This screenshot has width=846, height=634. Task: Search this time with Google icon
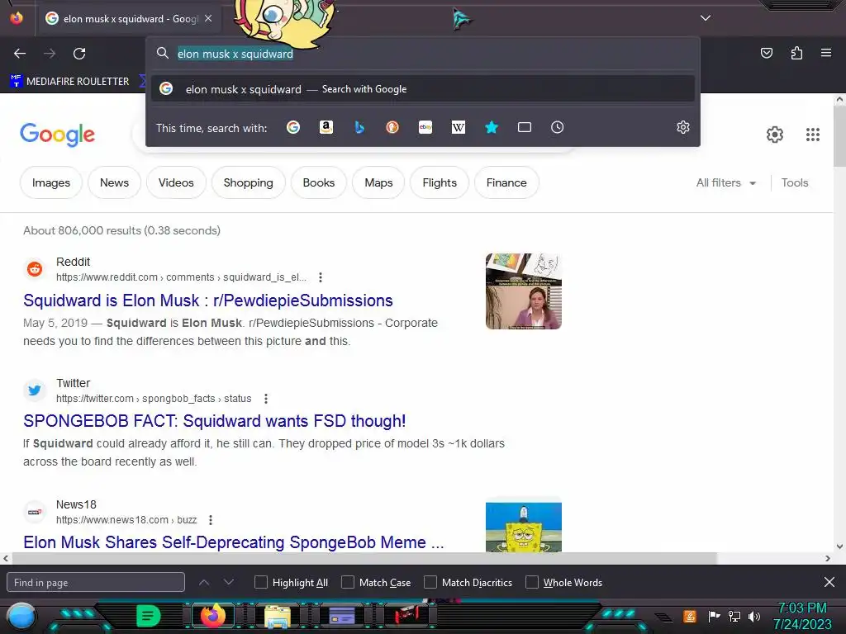(293, 127)
